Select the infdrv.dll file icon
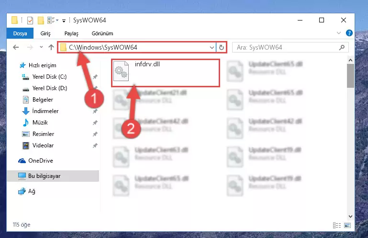This screenshot has height=238, width=368. 121,71
